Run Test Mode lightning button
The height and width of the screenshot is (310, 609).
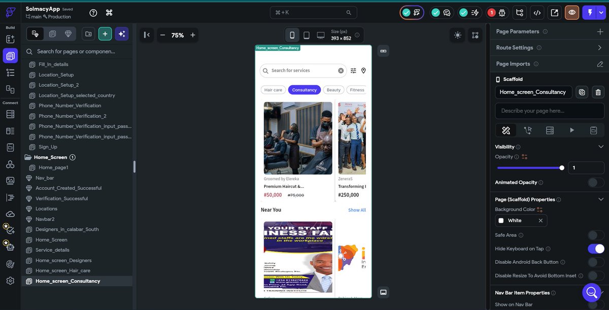pyautogui.click(x=590, y=13)
